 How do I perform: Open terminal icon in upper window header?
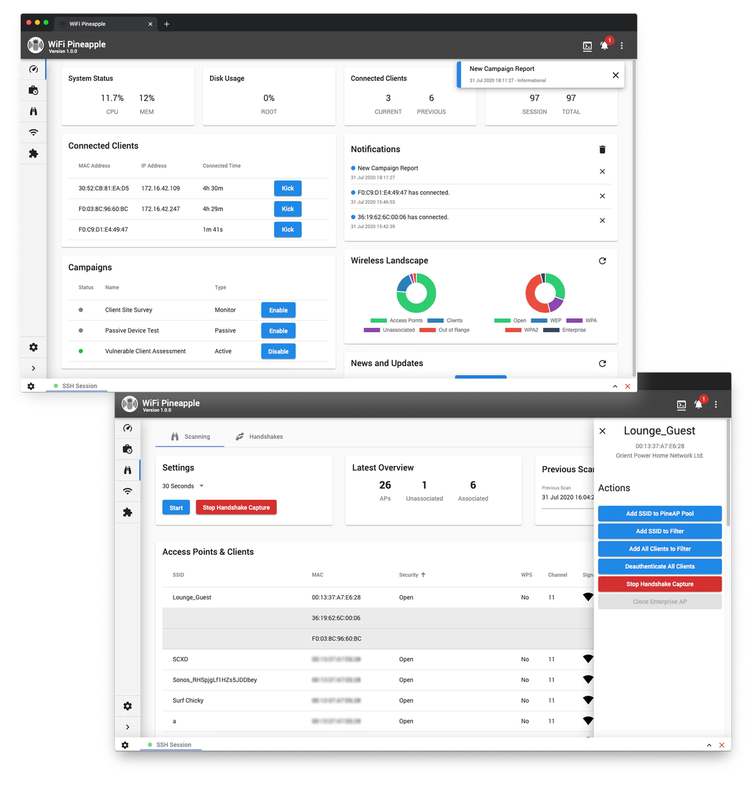pyautogui.click(x=587, y=46)
